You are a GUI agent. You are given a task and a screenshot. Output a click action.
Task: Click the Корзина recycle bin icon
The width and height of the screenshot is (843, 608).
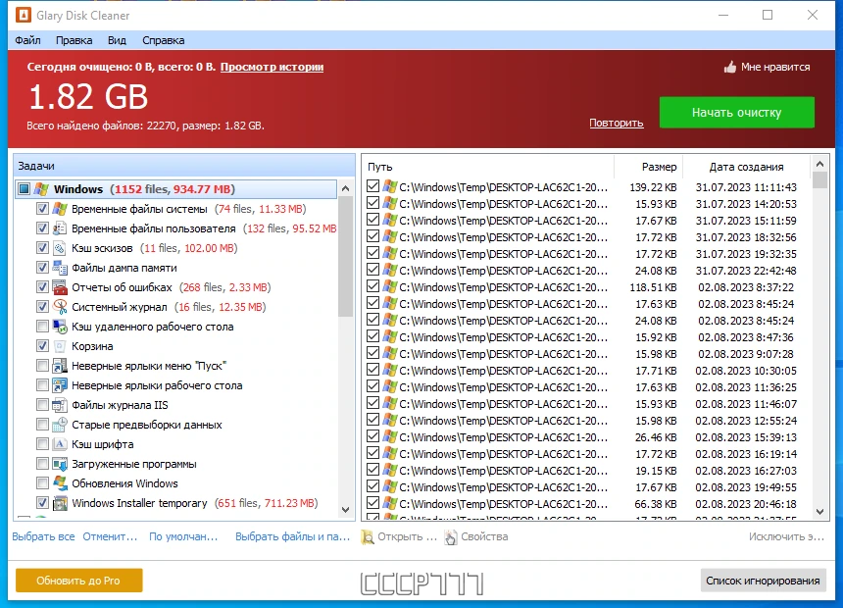(x=60, y=346)
